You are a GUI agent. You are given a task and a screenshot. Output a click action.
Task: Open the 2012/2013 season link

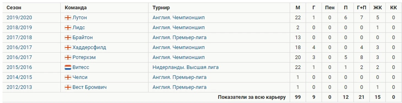19,87
